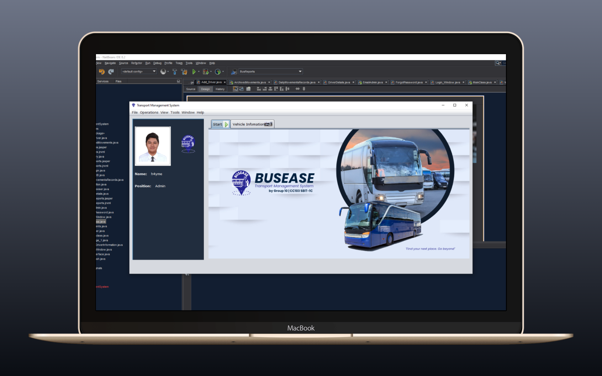Click the Debug Project icon
Image resolution: width=602 pixels, height=376 pixels.
point(206,72)
